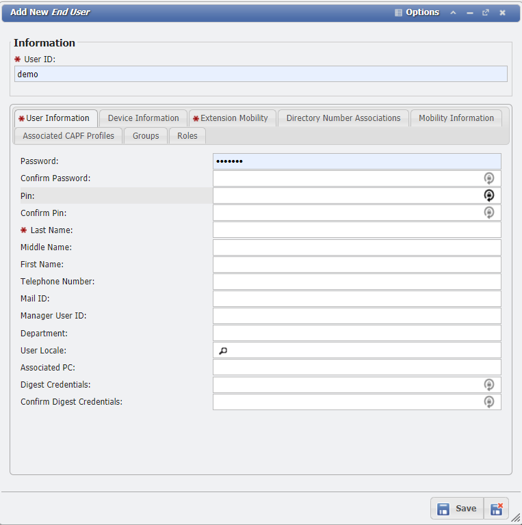522x525 pixels.
Task: Minimize the Add New End User panel
Action: tap(470, 12)
